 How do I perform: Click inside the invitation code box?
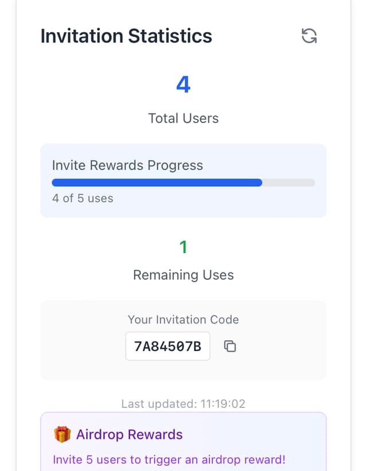[167, 347]
